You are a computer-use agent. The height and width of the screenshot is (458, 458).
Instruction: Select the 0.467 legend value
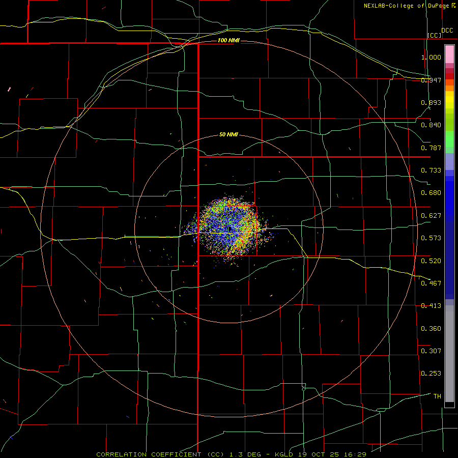(431, 283)
